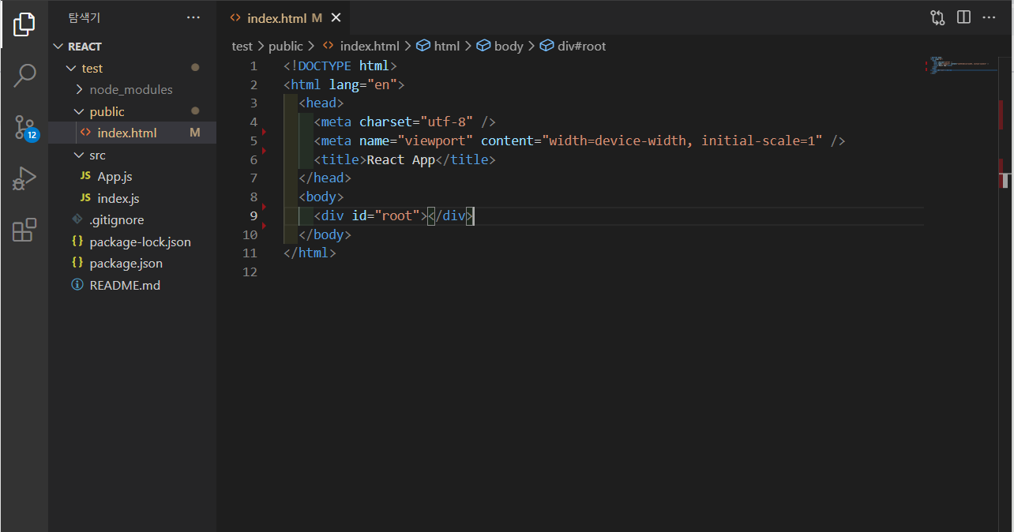Click the closing </body> tag

325,235
